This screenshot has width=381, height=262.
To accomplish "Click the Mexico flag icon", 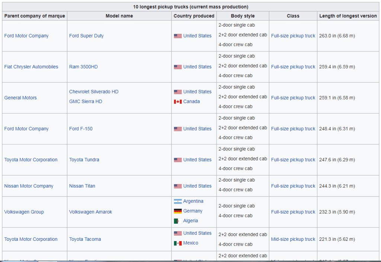I will [x=177, y=243].
